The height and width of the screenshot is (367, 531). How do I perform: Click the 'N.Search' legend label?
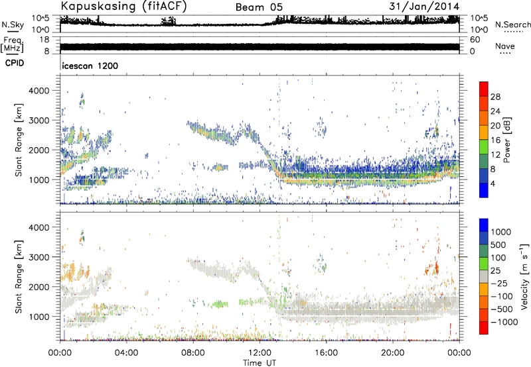tap(513, 25)
